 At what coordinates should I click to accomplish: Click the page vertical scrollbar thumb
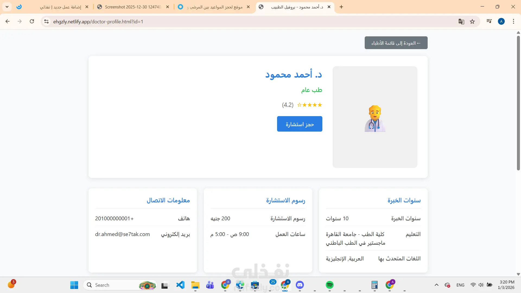pyautogui.click(x=518, y=103)
